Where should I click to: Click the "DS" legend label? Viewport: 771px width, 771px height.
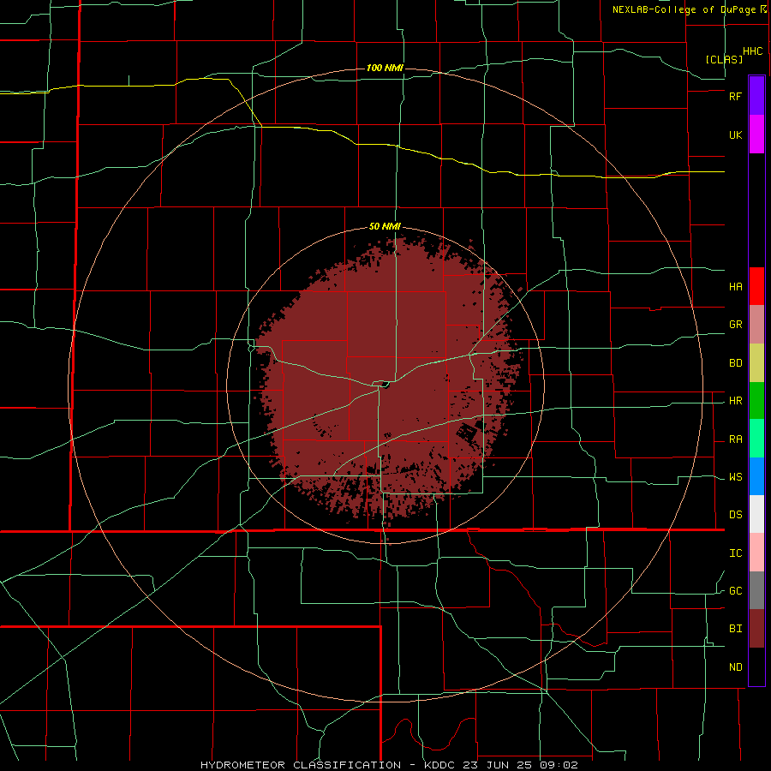click(x=736, y=515)
